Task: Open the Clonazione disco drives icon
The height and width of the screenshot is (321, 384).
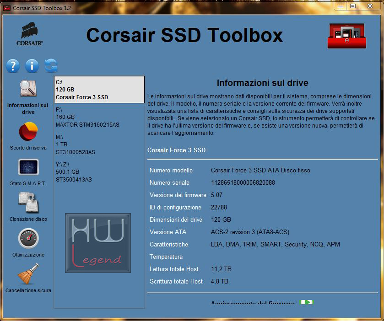Action: (28, 203)
